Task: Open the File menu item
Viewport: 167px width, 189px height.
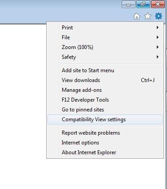Action: point(105,37)
